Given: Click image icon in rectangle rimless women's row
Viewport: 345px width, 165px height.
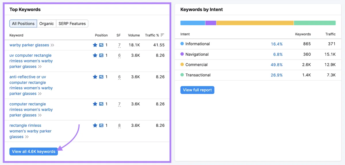Looking at the screenshot, I should (x=101, y=125).
